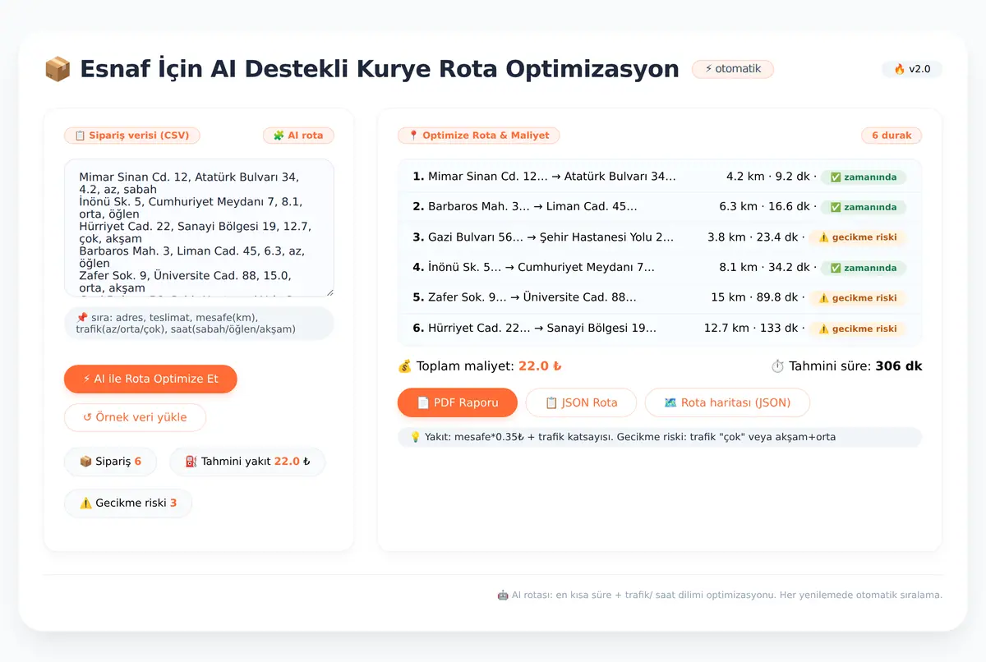Screen dimensions: 986x662
Task: Click the v2.0 version badge
Action: point(912,69)
